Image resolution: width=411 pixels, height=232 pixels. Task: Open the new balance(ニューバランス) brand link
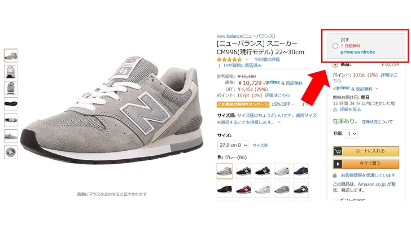(x=246, y=36)
